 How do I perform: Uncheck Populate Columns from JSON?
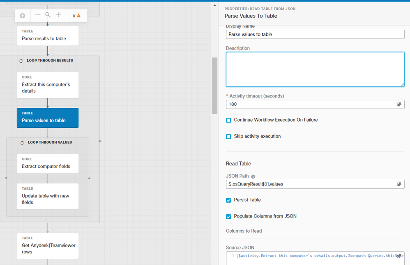coord(228,217)
